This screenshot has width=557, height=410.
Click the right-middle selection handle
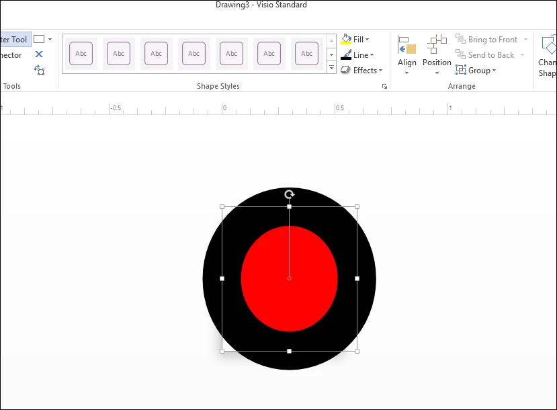click(357, 278)
